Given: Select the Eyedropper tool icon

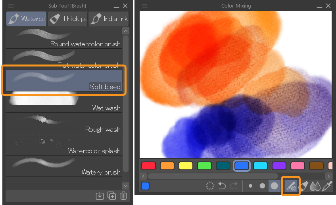Looking at the screenshot, I should pyautogui.click(x=327, y=186).
